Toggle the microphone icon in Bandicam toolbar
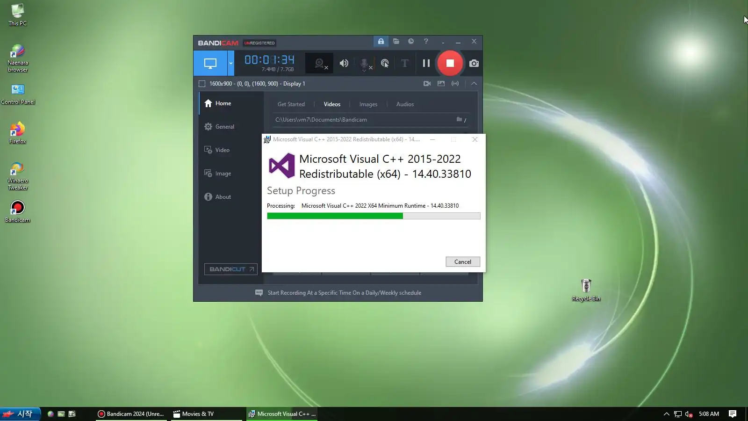 [365, 64]
